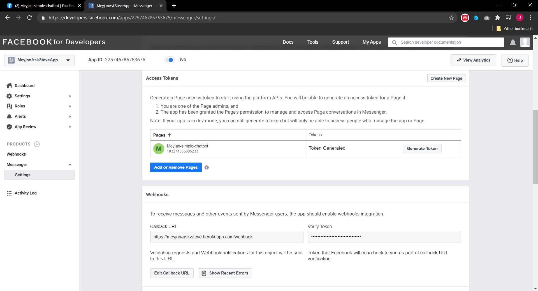Collapse the Messenger product section arrow
The height and width of the screenshot is (291, 538).
[x=70, y=165]
